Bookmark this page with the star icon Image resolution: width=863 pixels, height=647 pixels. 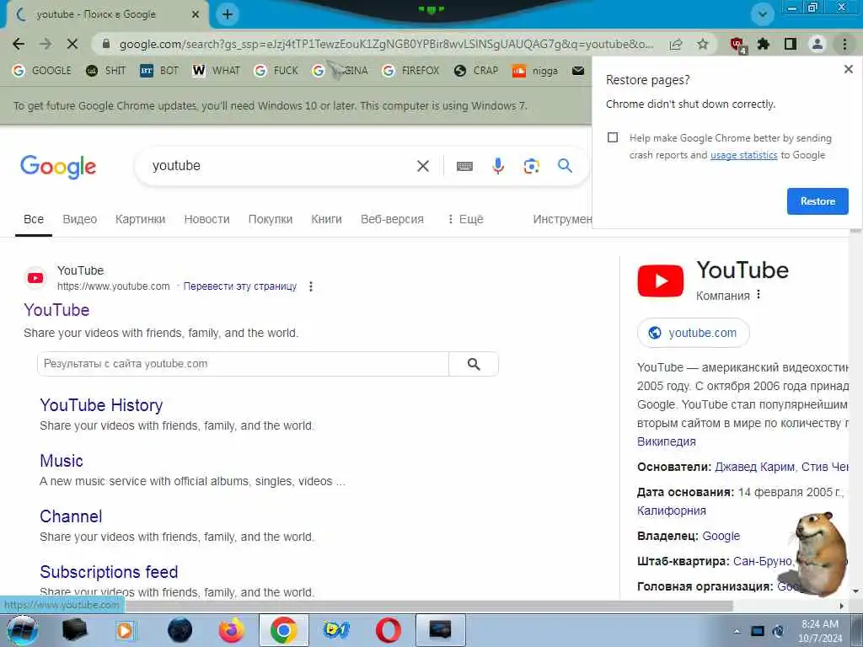pyautogui.click(x=703, y=44)
